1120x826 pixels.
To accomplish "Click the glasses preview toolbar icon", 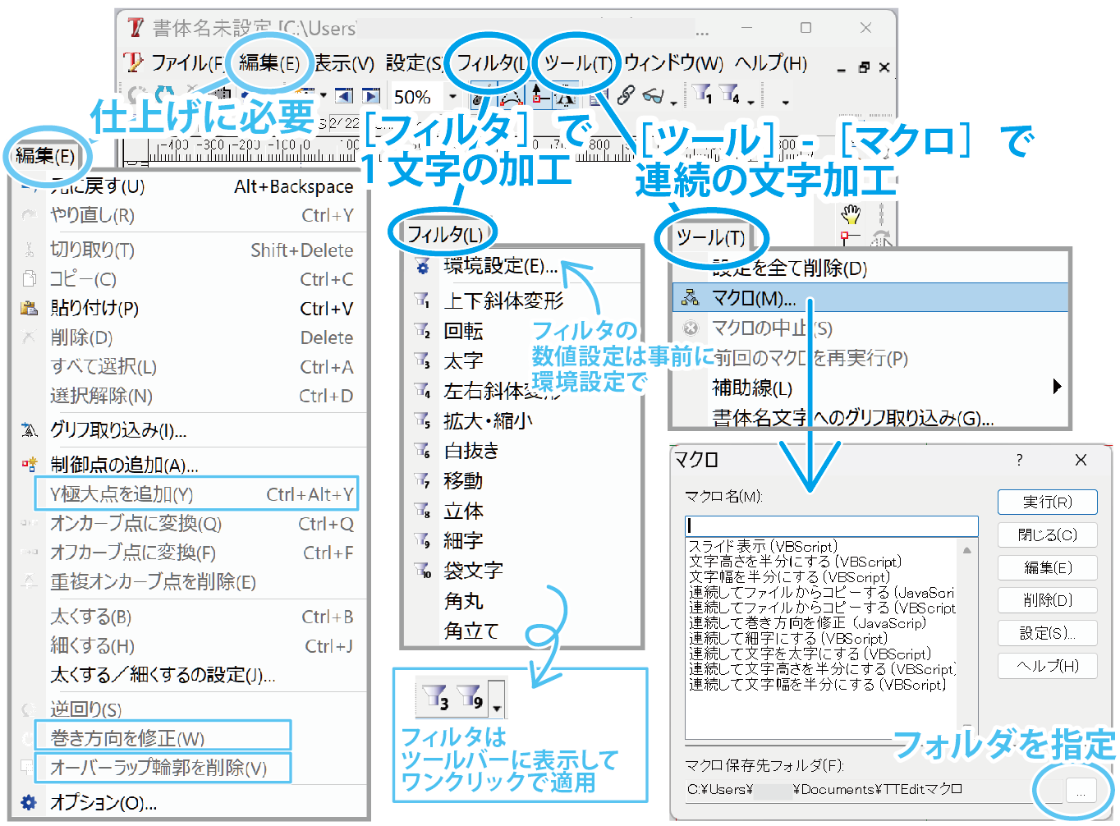I will pyautogui.click(x=653, y=96).
